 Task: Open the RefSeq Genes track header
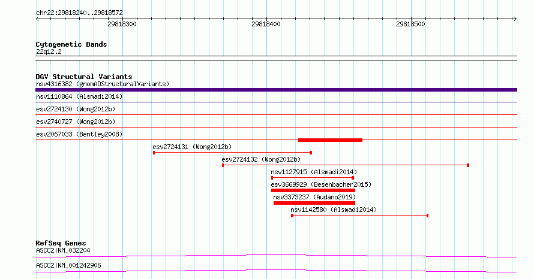click(61, 243)
